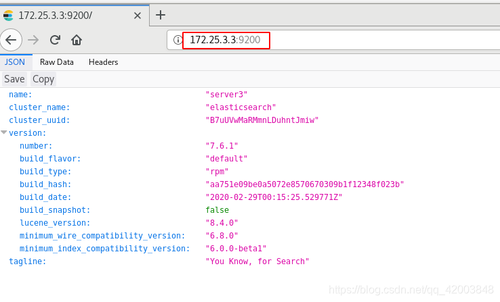Click the Save button

[x=14, y=79]
